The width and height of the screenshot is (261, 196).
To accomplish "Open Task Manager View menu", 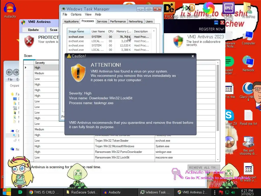I will click(x=88, y=14).
